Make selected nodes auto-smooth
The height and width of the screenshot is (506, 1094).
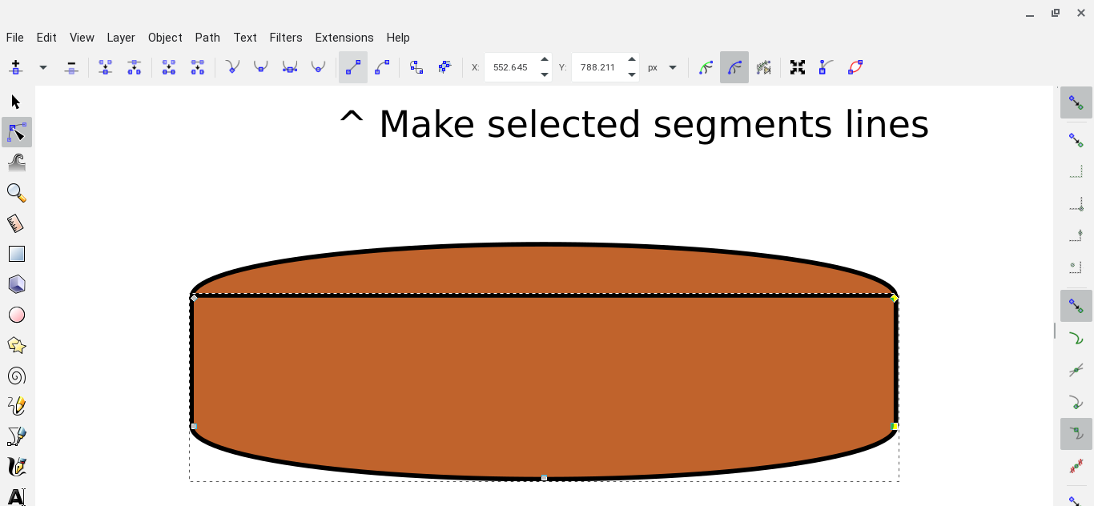[318, 67]
